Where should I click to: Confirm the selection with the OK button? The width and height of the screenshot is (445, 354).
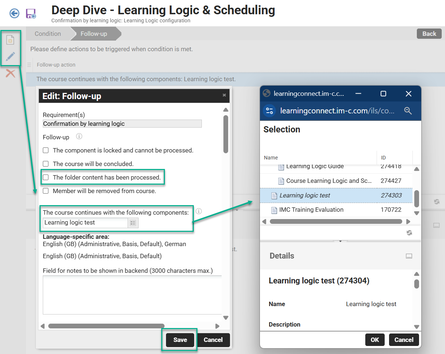tap(375, 340)
